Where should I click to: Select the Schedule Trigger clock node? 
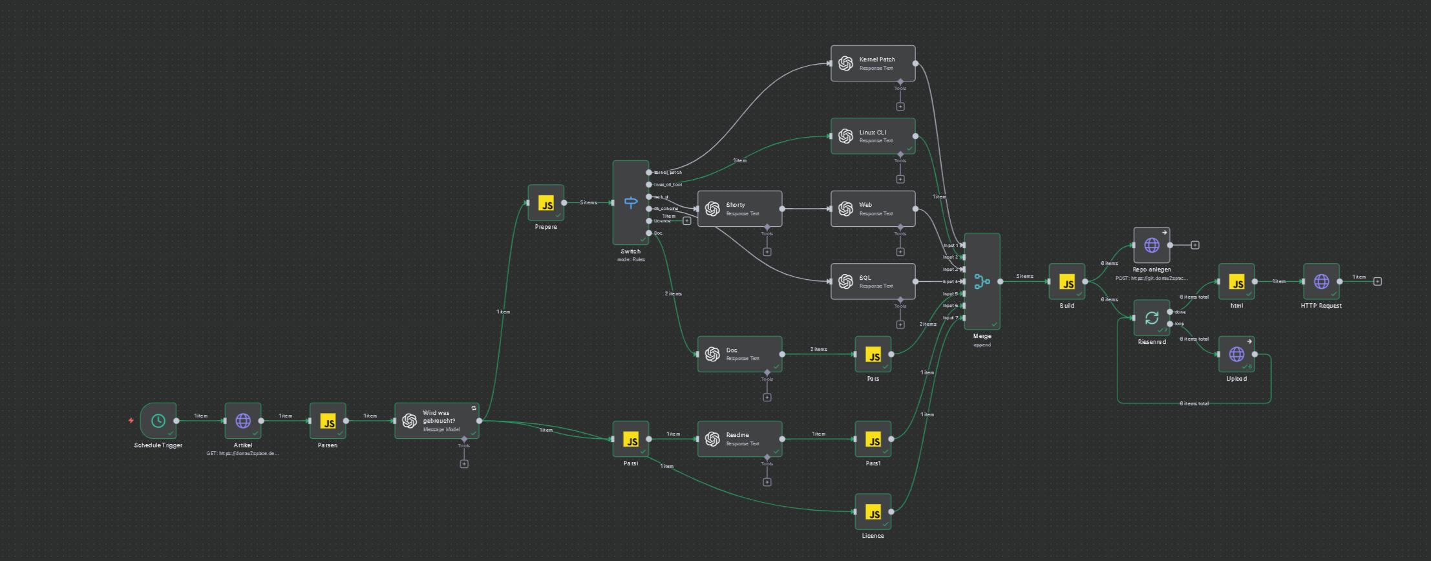158,421
